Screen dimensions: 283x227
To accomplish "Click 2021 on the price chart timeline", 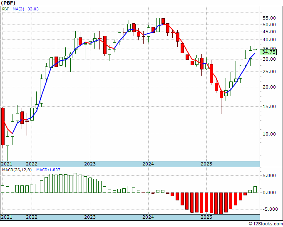I will (x=7, y=164).
